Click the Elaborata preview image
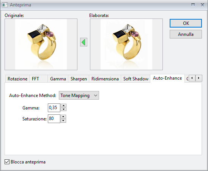208x171 pixels. click(126, 44)
